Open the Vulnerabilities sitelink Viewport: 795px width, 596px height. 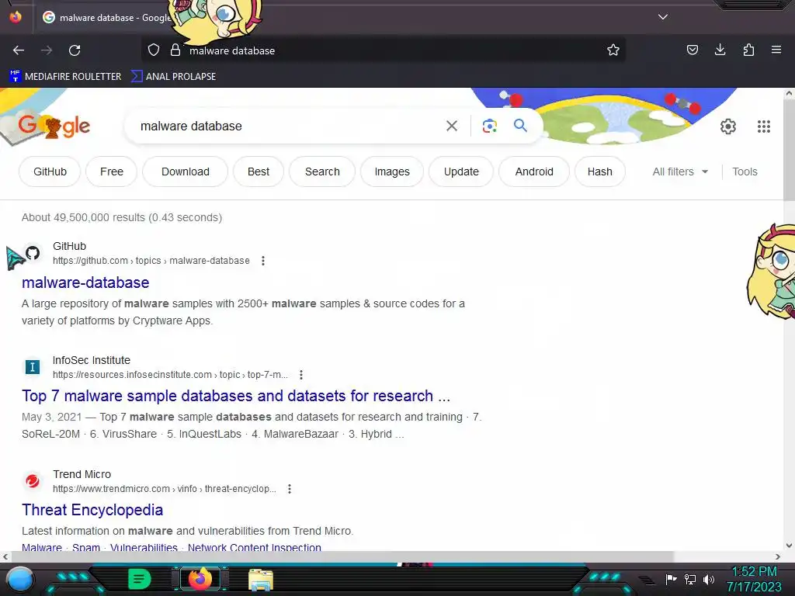pos(144,547)
